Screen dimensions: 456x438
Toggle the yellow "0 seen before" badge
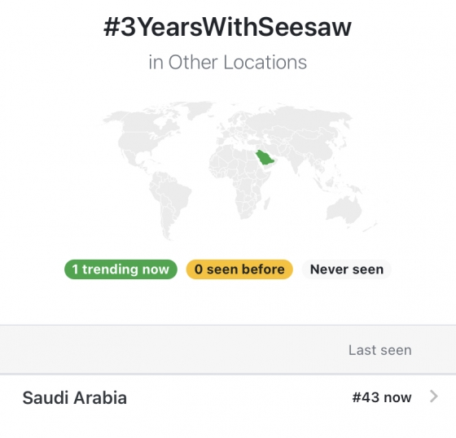(x=239, y=269)
